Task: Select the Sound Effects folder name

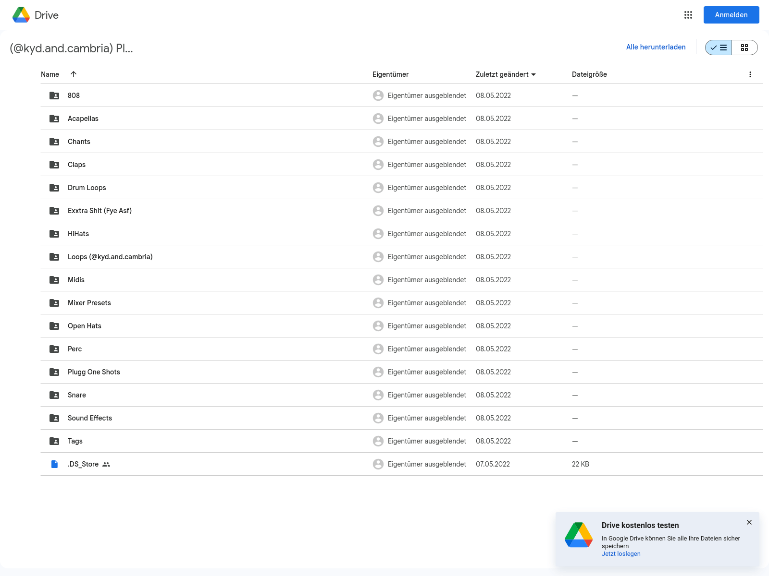Action: (x=90, y=418)
